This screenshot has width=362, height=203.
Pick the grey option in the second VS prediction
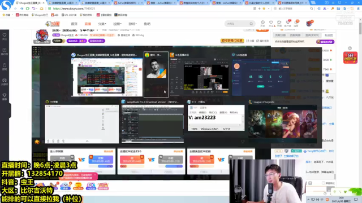171,160
